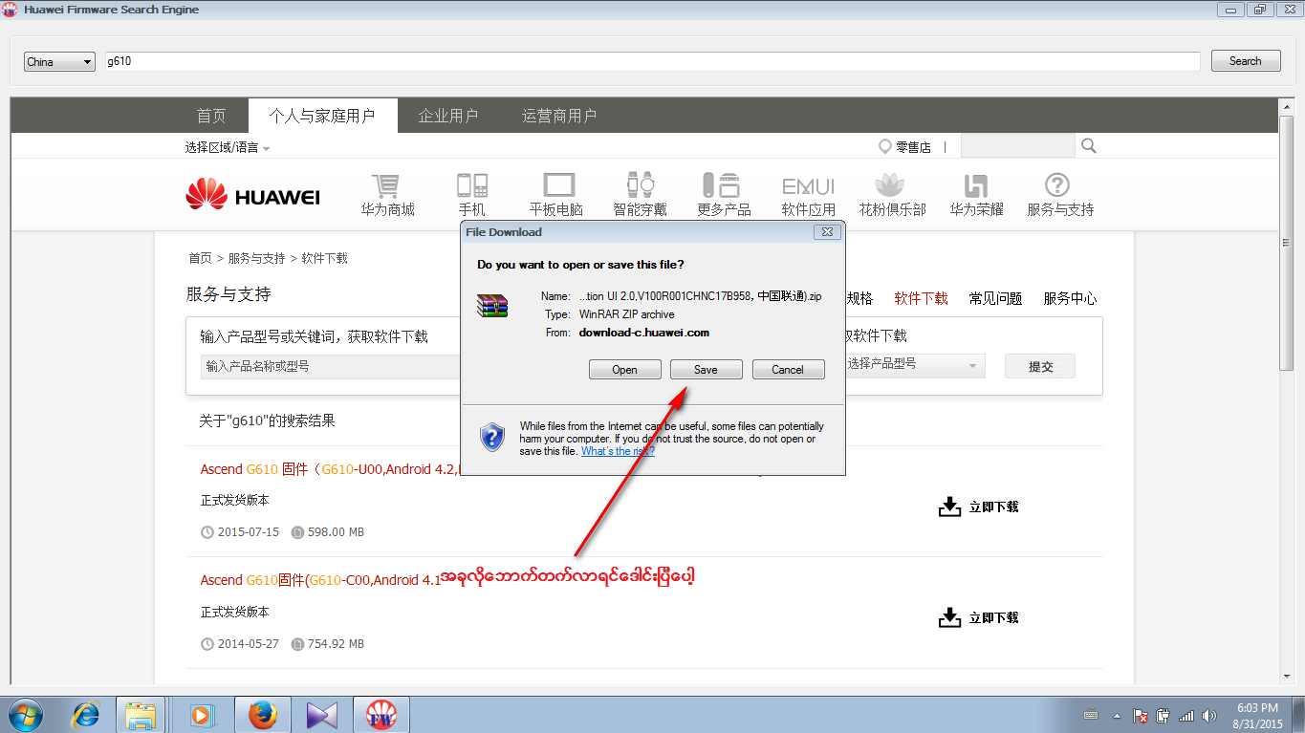Open the 平板电脑 tablet icon
Viewport: 1305px width, 733px height.
(x=557, y=184)
